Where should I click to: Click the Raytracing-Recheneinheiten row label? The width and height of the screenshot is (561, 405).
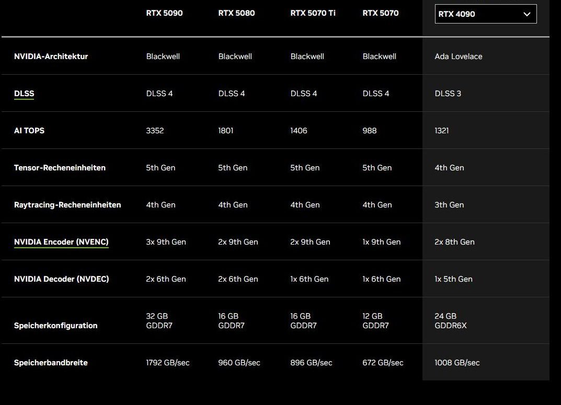[67, 205]
